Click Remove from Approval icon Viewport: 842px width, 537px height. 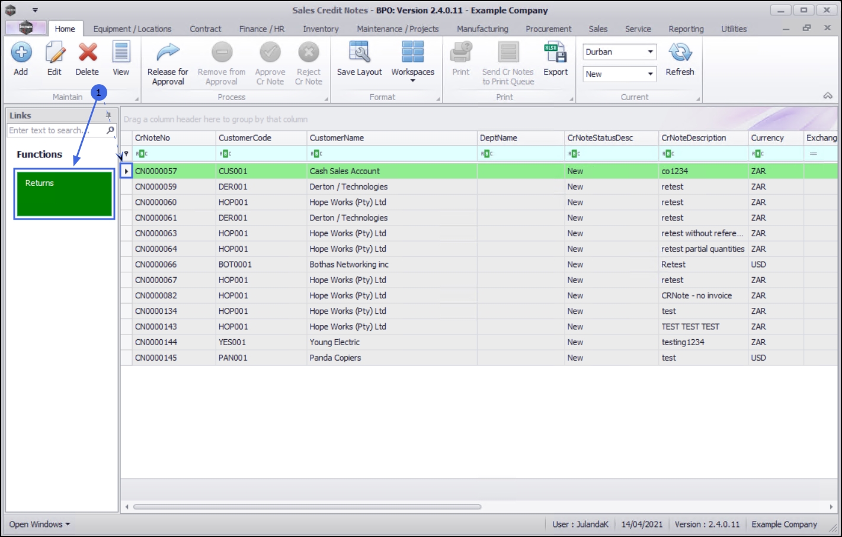(222, 53)
